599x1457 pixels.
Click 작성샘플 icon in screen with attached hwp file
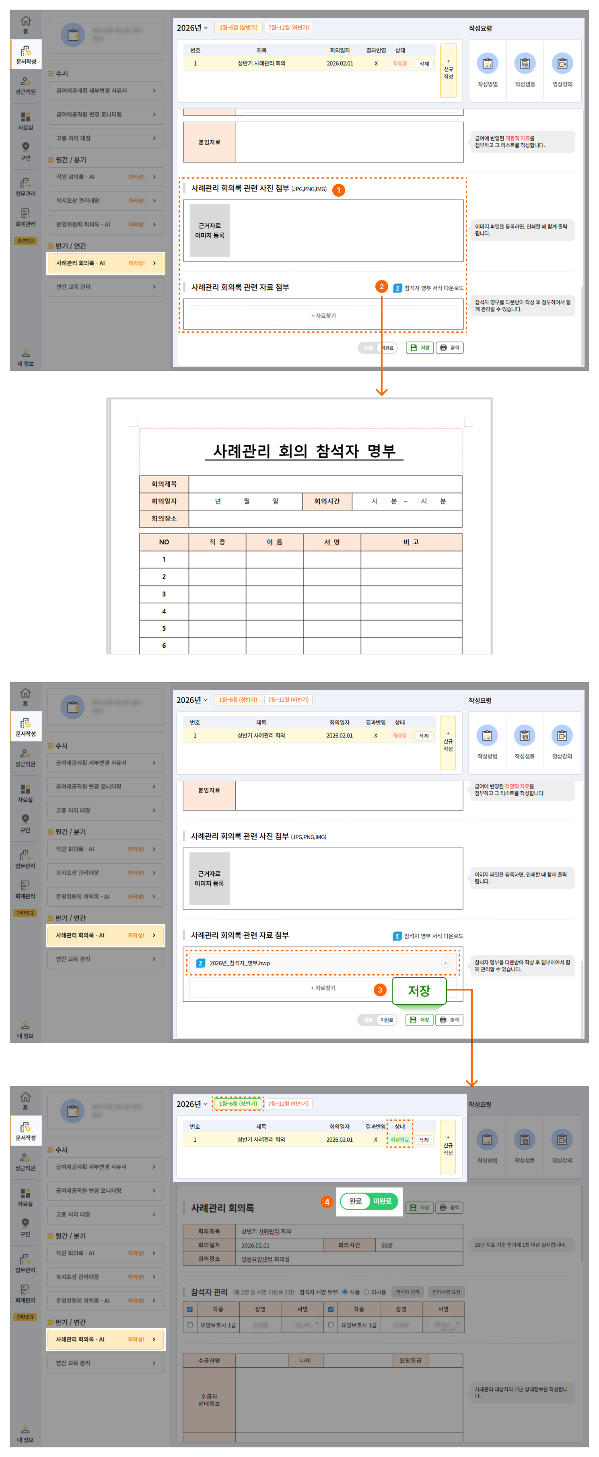coord(524,736)
